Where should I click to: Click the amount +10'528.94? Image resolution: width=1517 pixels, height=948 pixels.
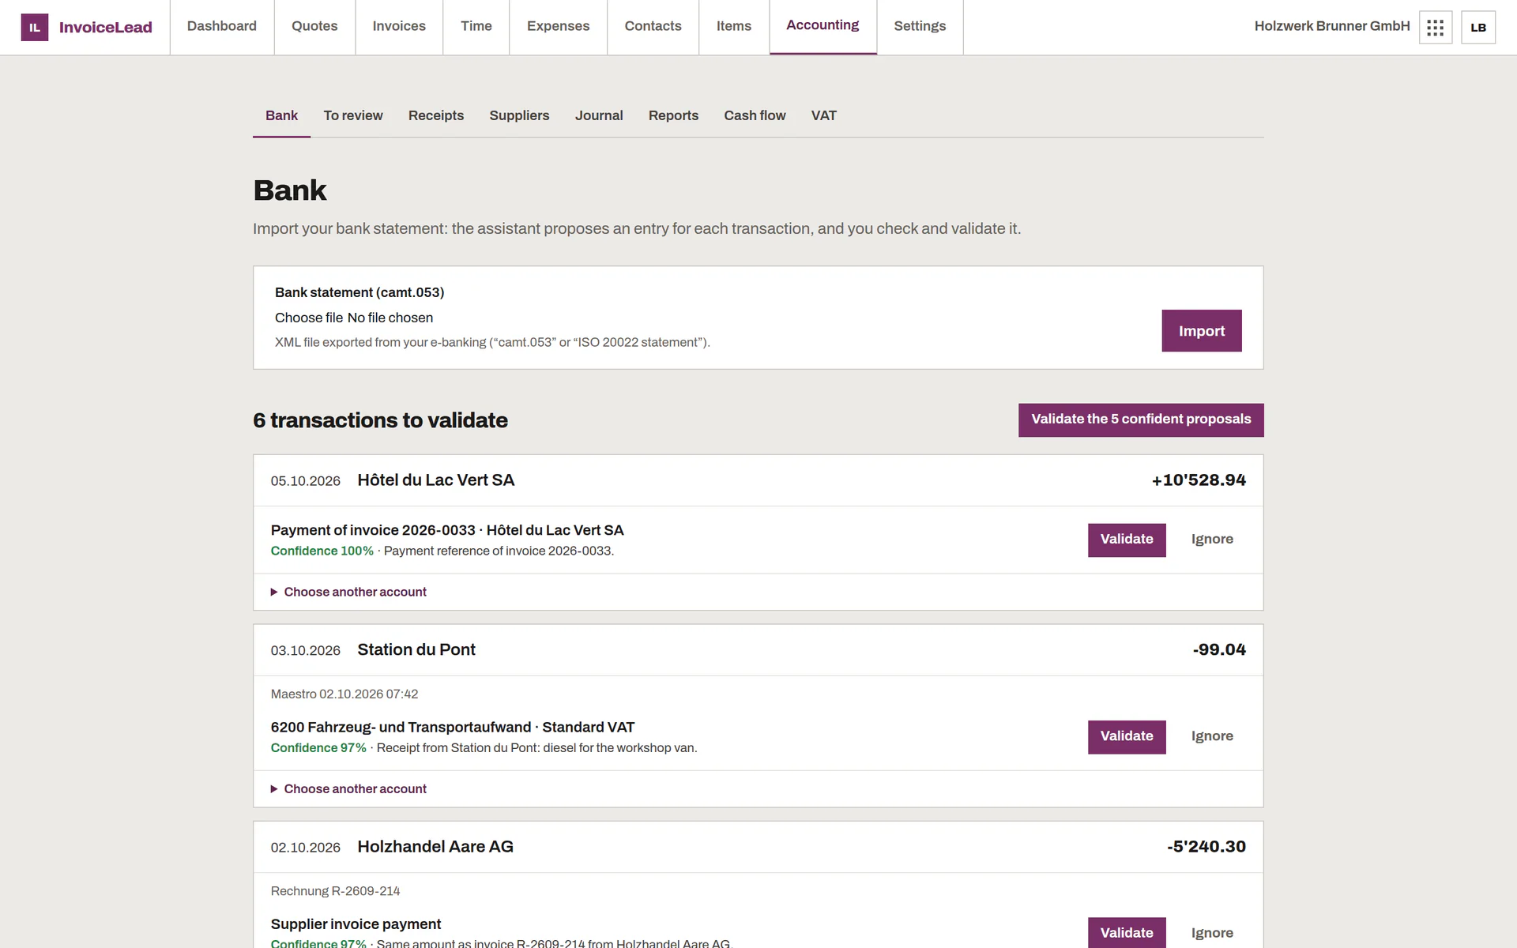(x=1199, y=480)
